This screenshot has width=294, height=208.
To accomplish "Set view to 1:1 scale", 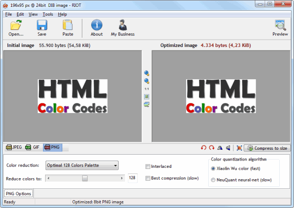I will (x=147, y=89).
